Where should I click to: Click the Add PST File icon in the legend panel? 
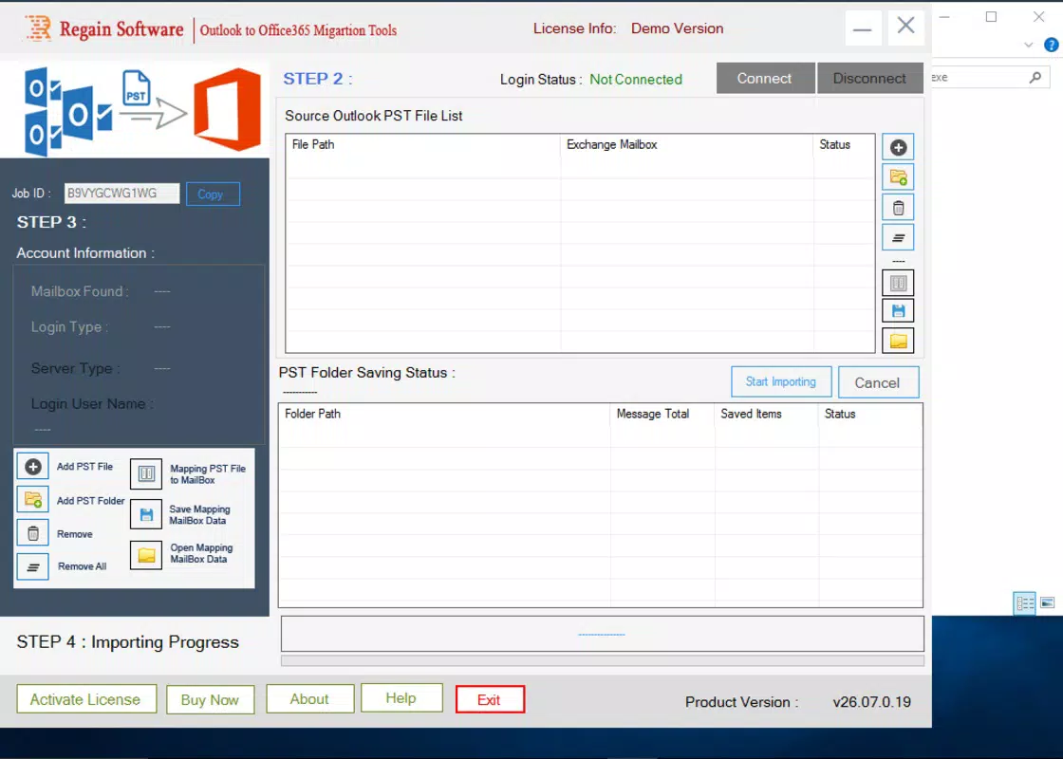click(32, 466)
